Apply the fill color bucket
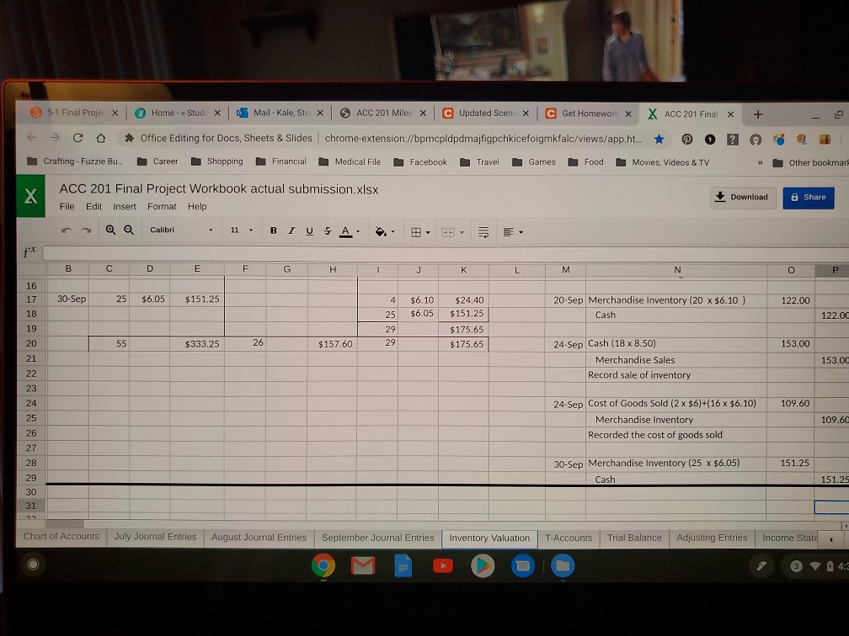The width and height of the screenshot is (849, 636). (381, 231)
